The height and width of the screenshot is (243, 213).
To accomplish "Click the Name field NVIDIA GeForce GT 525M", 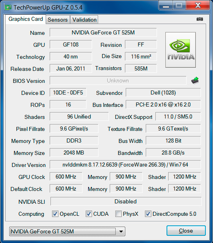I will coord(103,32).
